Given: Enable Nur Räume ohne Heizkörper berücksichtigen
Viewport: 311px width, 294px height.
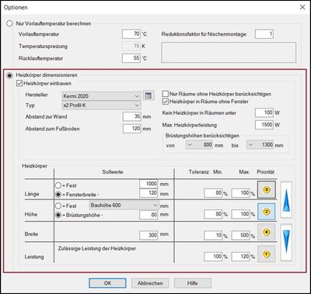Looking at the screenshot, I should point(166,94).
